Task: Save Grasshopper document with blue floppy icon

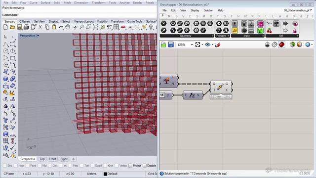Action: point(171,44)
